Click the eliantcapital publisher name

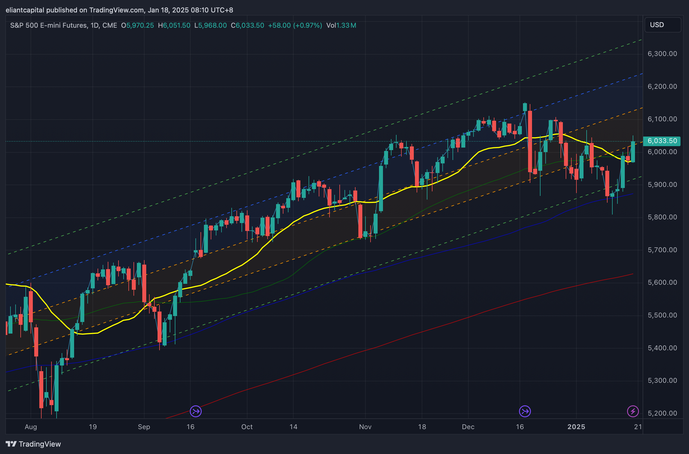point(25,10)
